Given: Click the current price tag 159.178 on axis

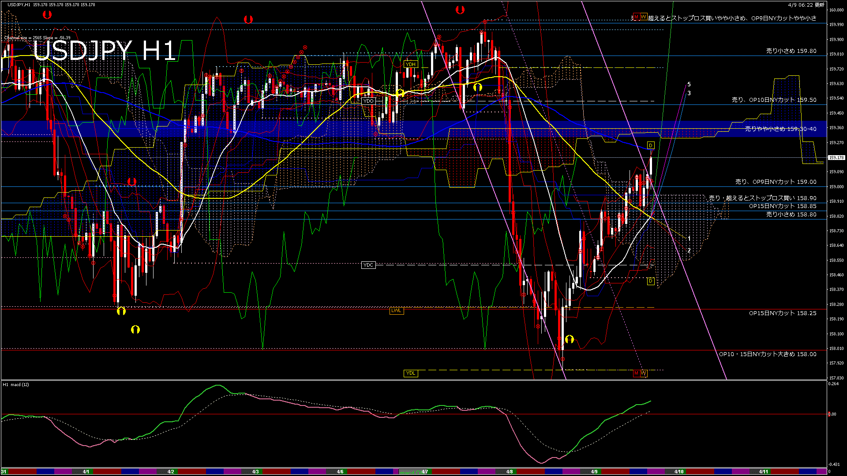Looking at the screenshot, I should point(836,157).
